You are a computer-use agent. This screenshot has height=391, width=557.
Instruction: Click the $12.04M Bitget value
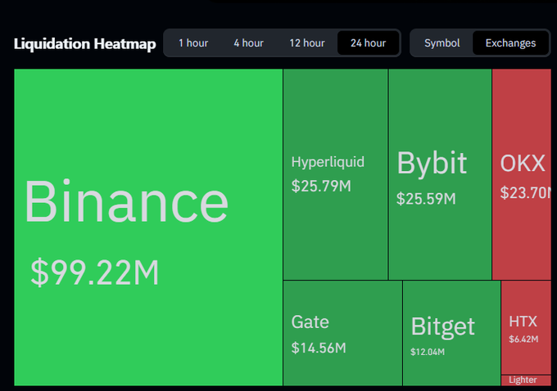tap(428, 352)
